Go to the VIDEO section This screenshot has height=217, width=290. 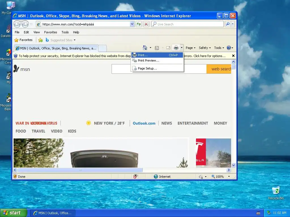57,131
